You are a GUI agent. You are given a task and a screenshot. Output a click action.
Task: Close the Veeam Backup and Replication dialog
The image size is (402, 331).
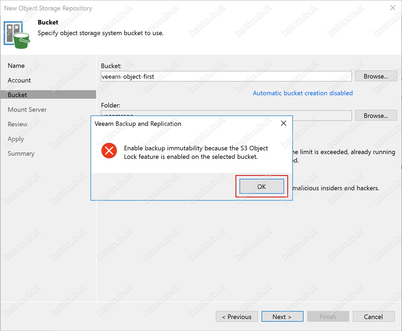tap(284, 123)
